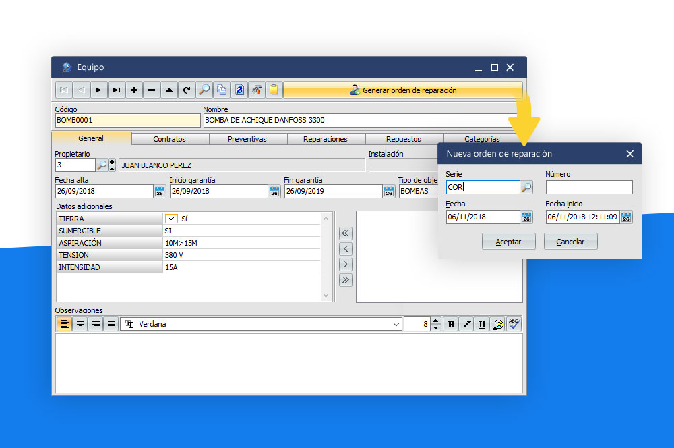Go to the next record arrow
Image resolution: width=674 pixels, height=448 pixels.
(99, 90)
